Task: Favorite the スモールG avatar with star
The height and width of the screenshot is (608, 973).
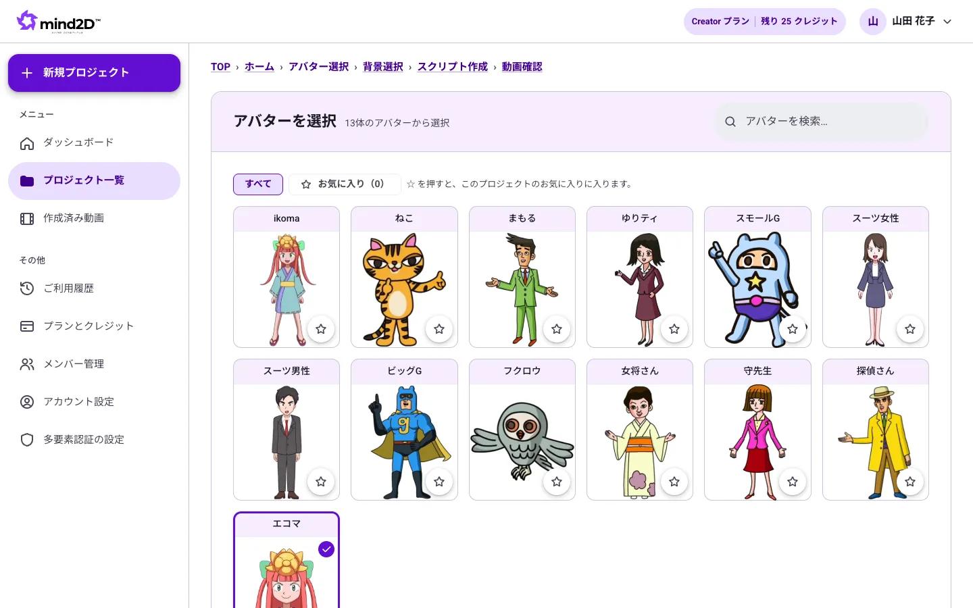Action: tap(793, 329)
